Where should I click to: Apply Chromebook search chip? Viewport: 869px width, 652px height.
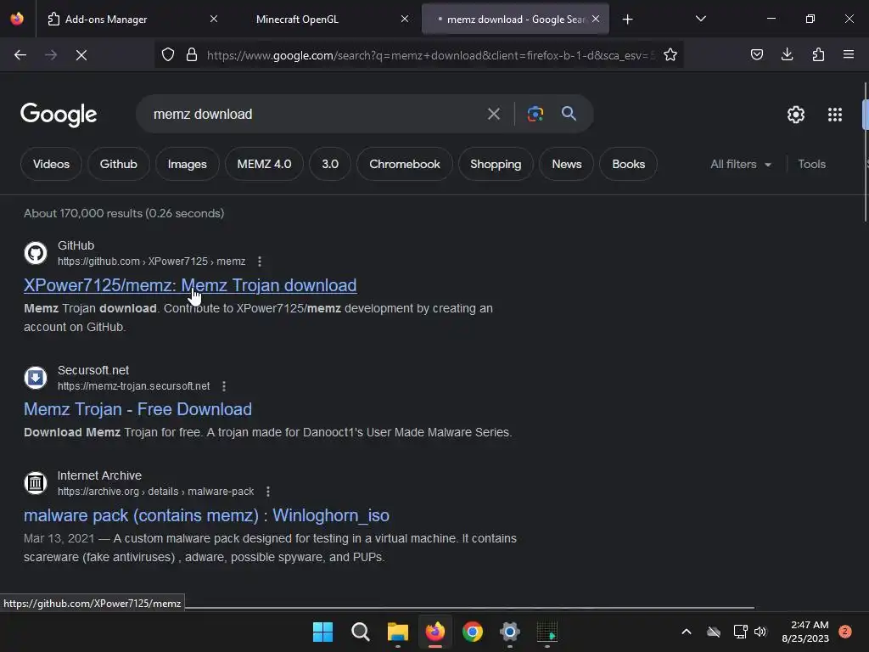[405, 164]
